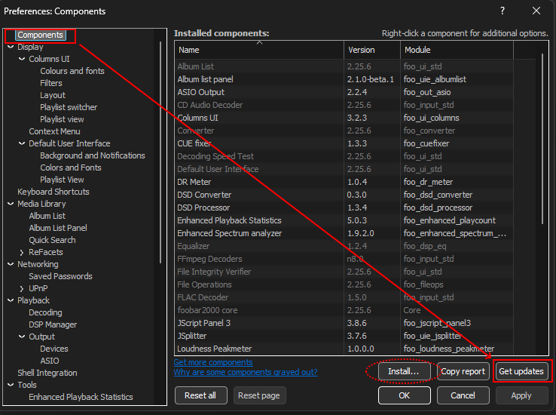The height and width of the screenshot is (415, 556).
Task: Select the DR Meter component row
Action: [x=194, y=182]
